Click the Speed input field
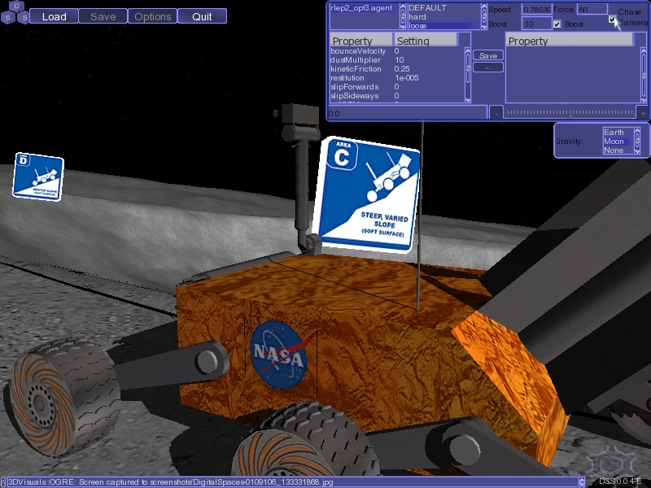 pyautogui.click(x=537, y=10)
